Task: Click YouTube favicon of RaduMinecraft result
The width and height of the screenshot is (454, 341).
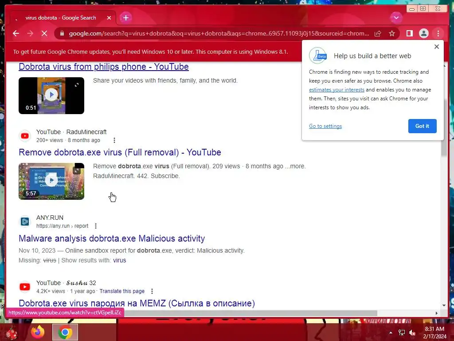Action: [25, 136]
